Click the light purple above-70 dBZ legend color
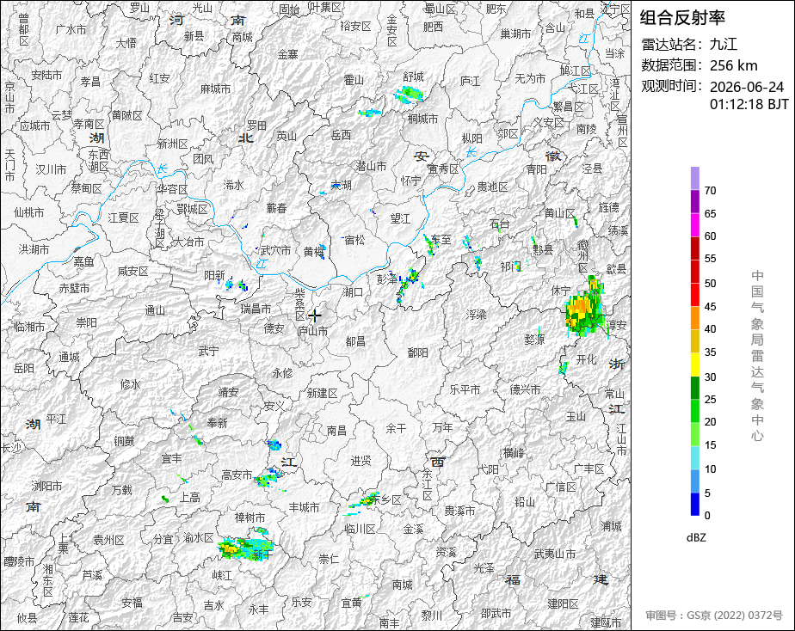 tap(694, 178)
